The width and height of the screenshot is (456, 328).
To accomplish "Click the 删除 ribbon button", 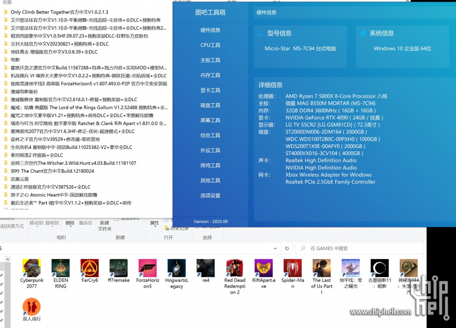I will pos(70,223).
